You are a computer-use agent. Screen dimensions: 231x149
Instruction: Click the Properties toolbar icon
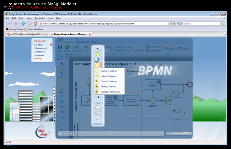point(76,47)
